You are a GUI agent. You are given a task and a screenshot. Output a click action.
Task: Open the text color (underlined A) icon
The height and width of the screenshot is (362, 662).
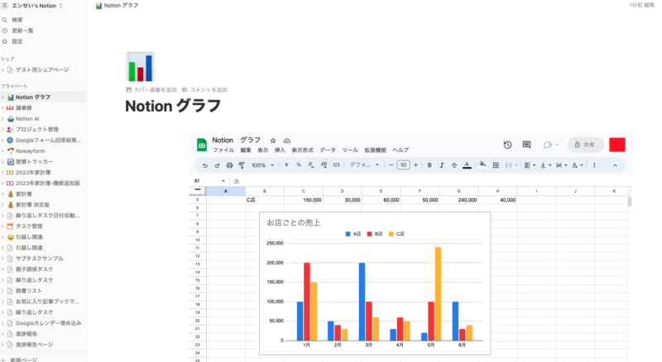(467, 165)
